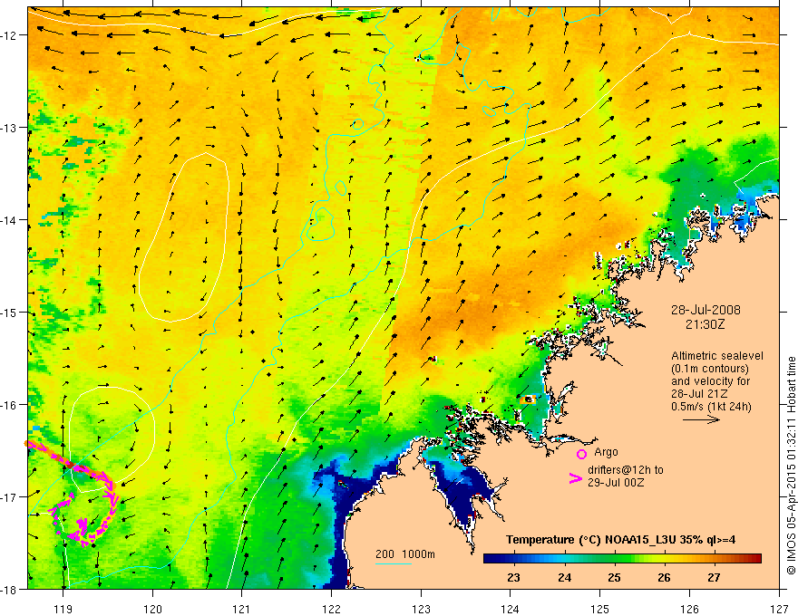Click the magenta drifters arrowhead legend symbol
798x616 pixels.
576,478
